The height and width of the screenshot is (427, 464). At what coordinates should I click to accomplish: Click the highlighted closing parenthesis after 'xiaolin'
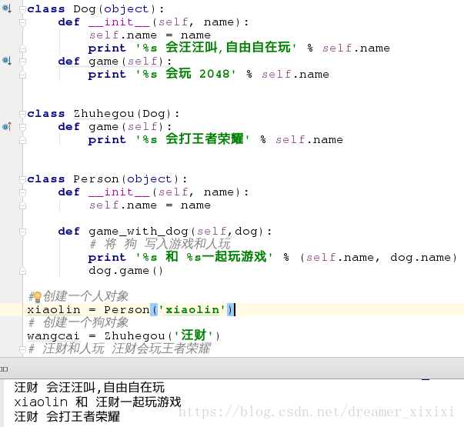click(x=230, y=310)
